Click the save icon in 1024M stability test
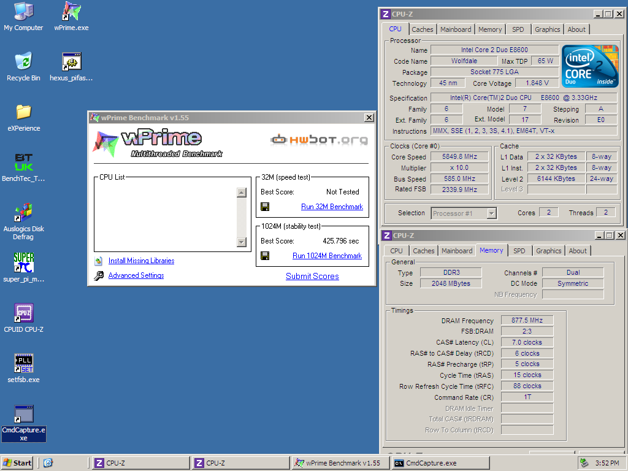 [x=265, y=256]
